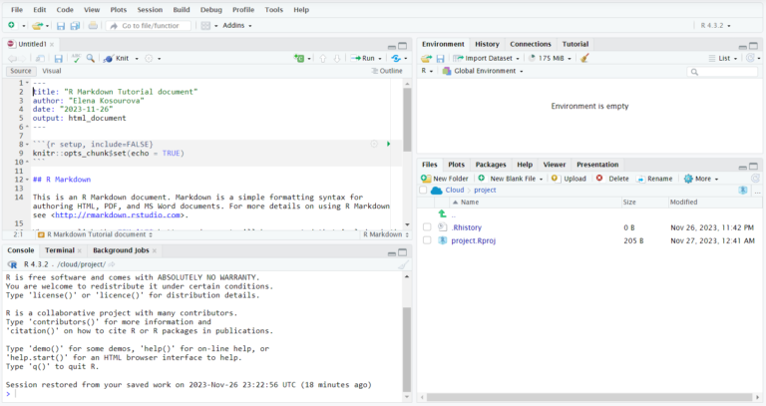Go to previous chunk up arrow
The height and width of the screenshot is (406, 766).
[x=323, y=58]
